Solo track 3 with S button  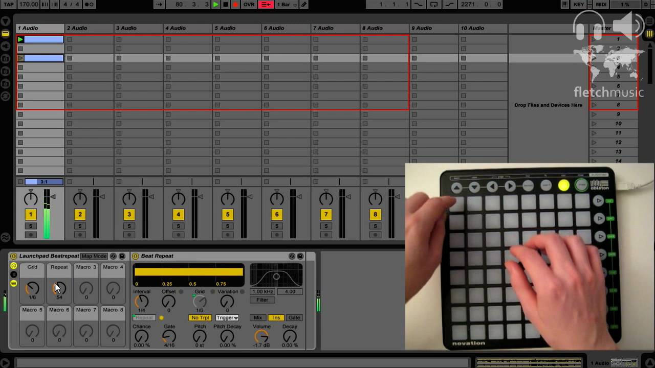129,226
